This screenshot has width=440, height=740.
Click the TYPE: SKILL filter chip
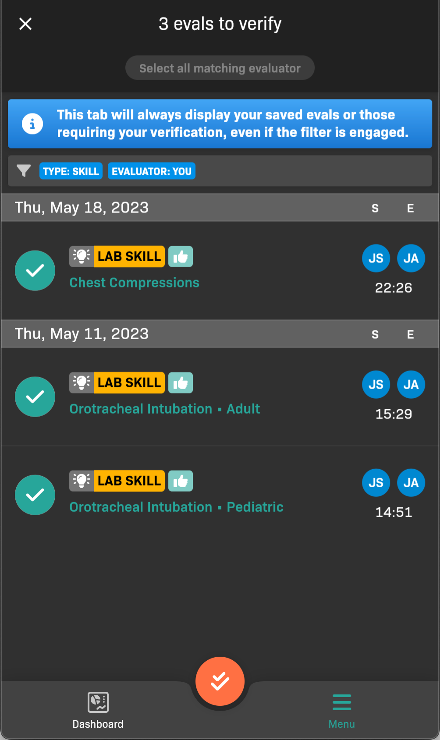point(71,171)
